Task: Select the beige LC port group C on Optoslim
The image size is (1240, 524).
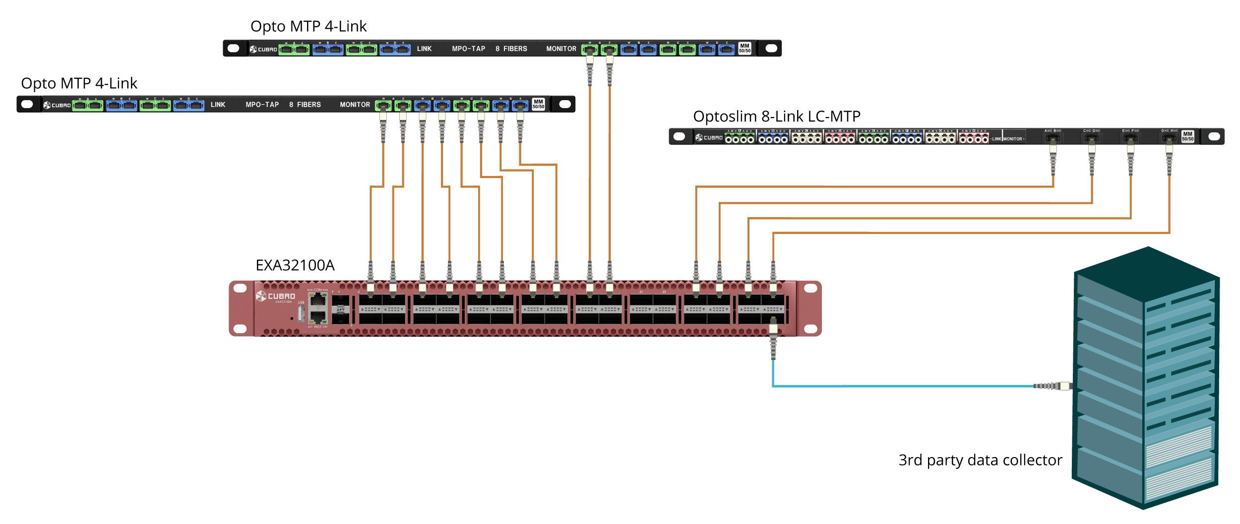Action: [806, 138]
